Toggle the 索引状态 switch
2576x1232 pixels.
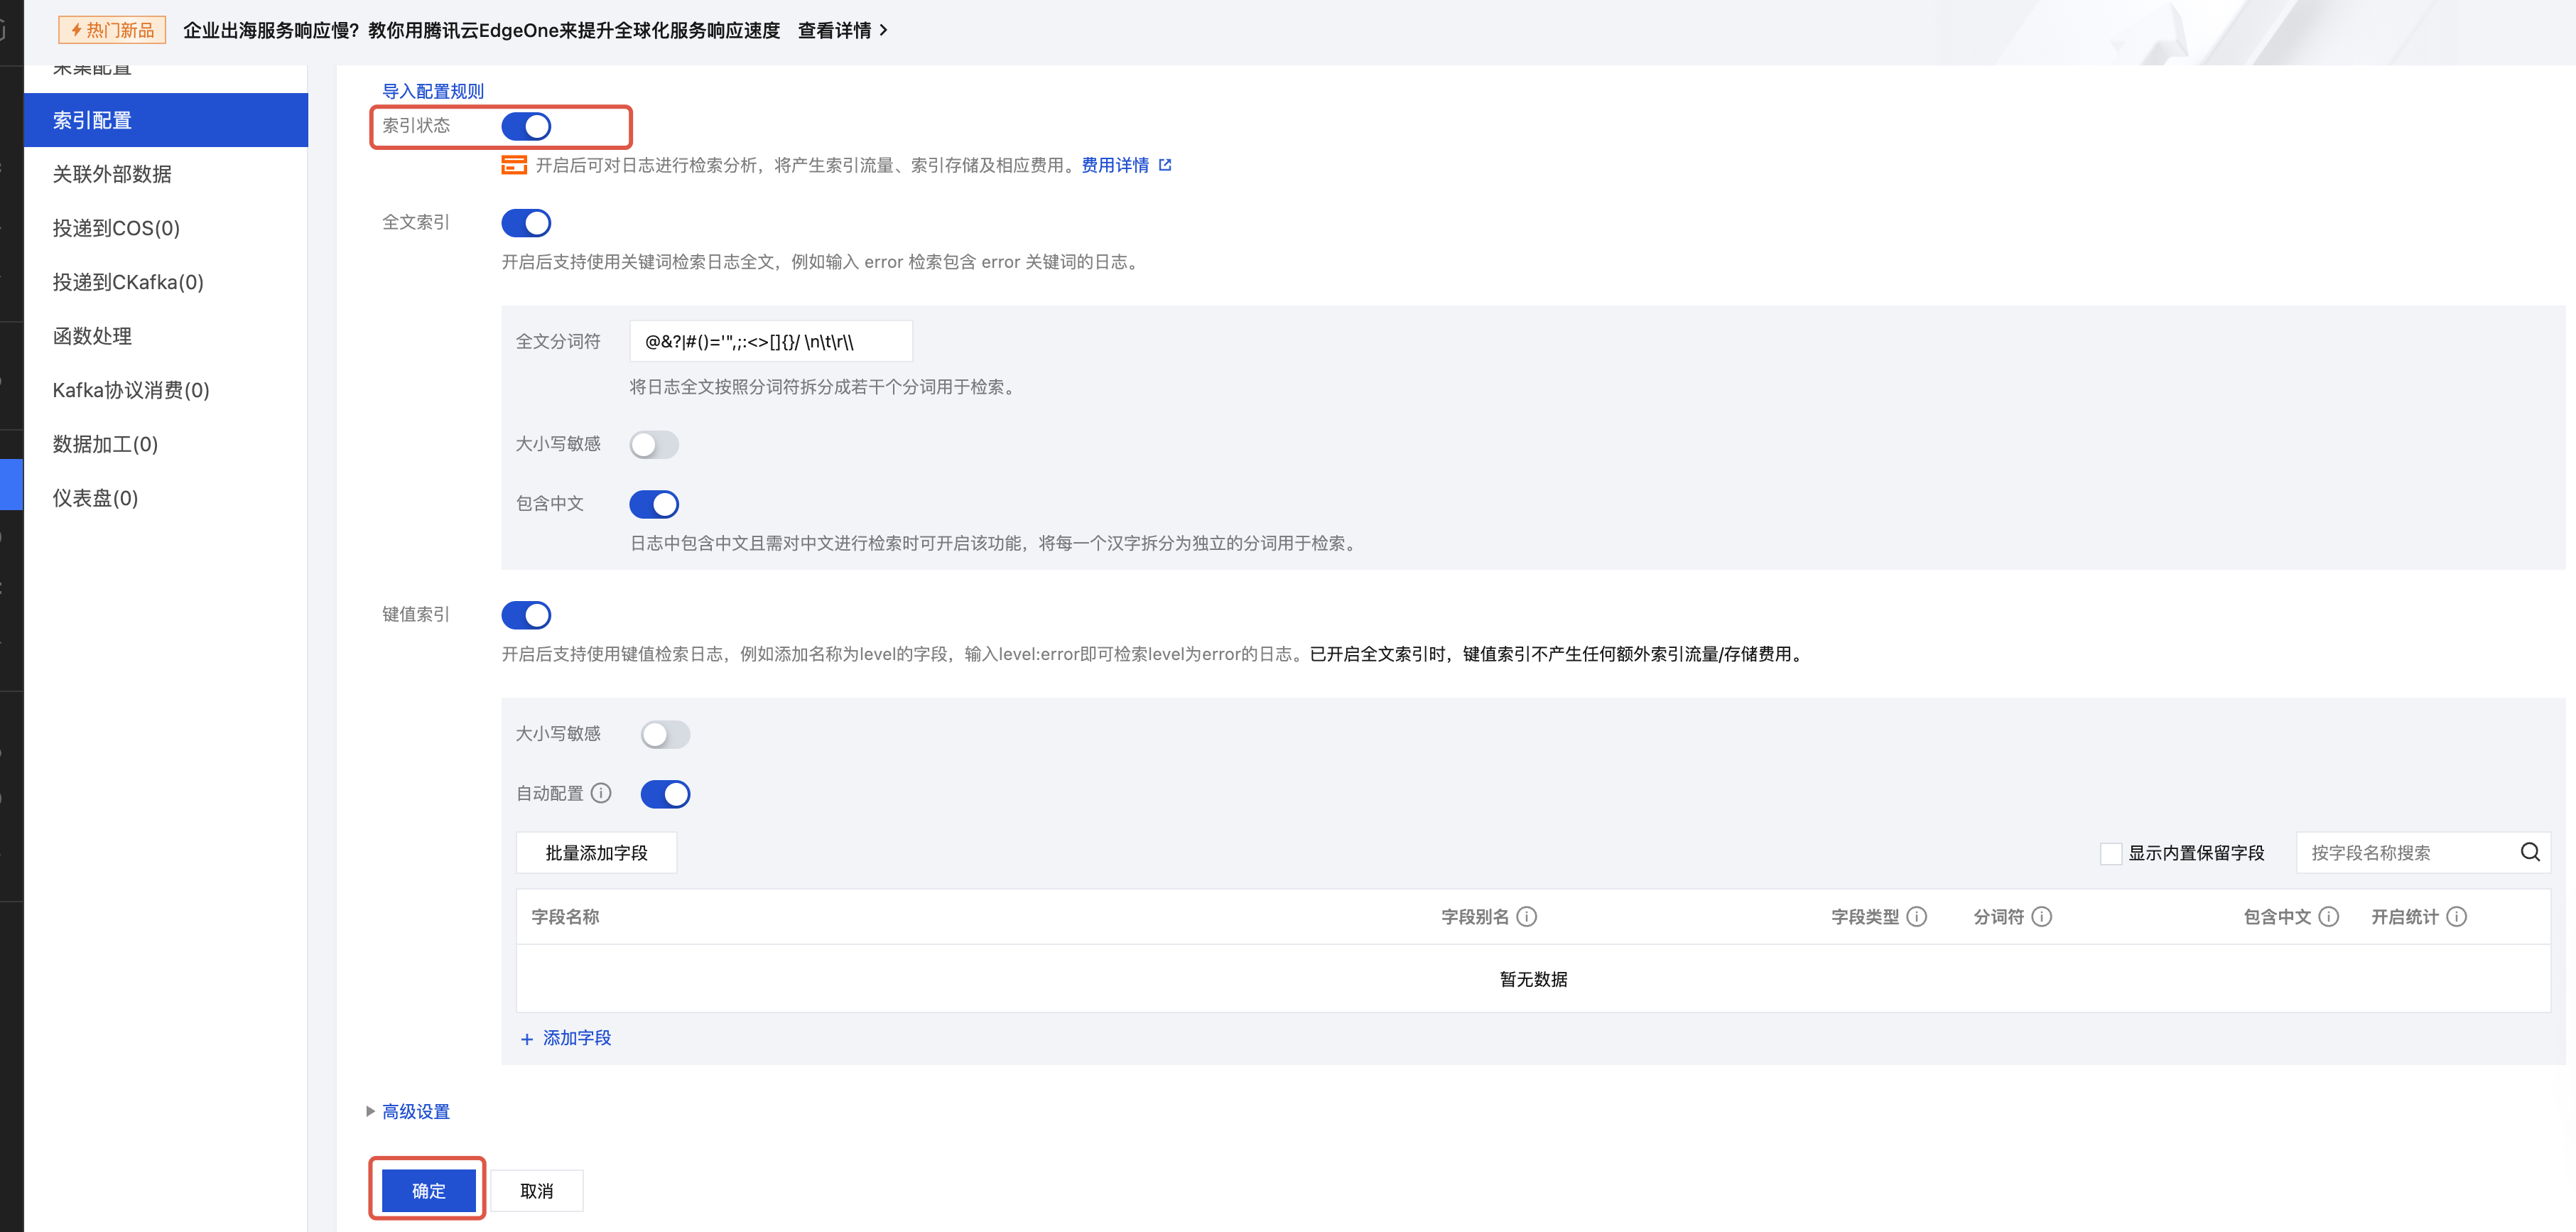click(x=526, y=126)
